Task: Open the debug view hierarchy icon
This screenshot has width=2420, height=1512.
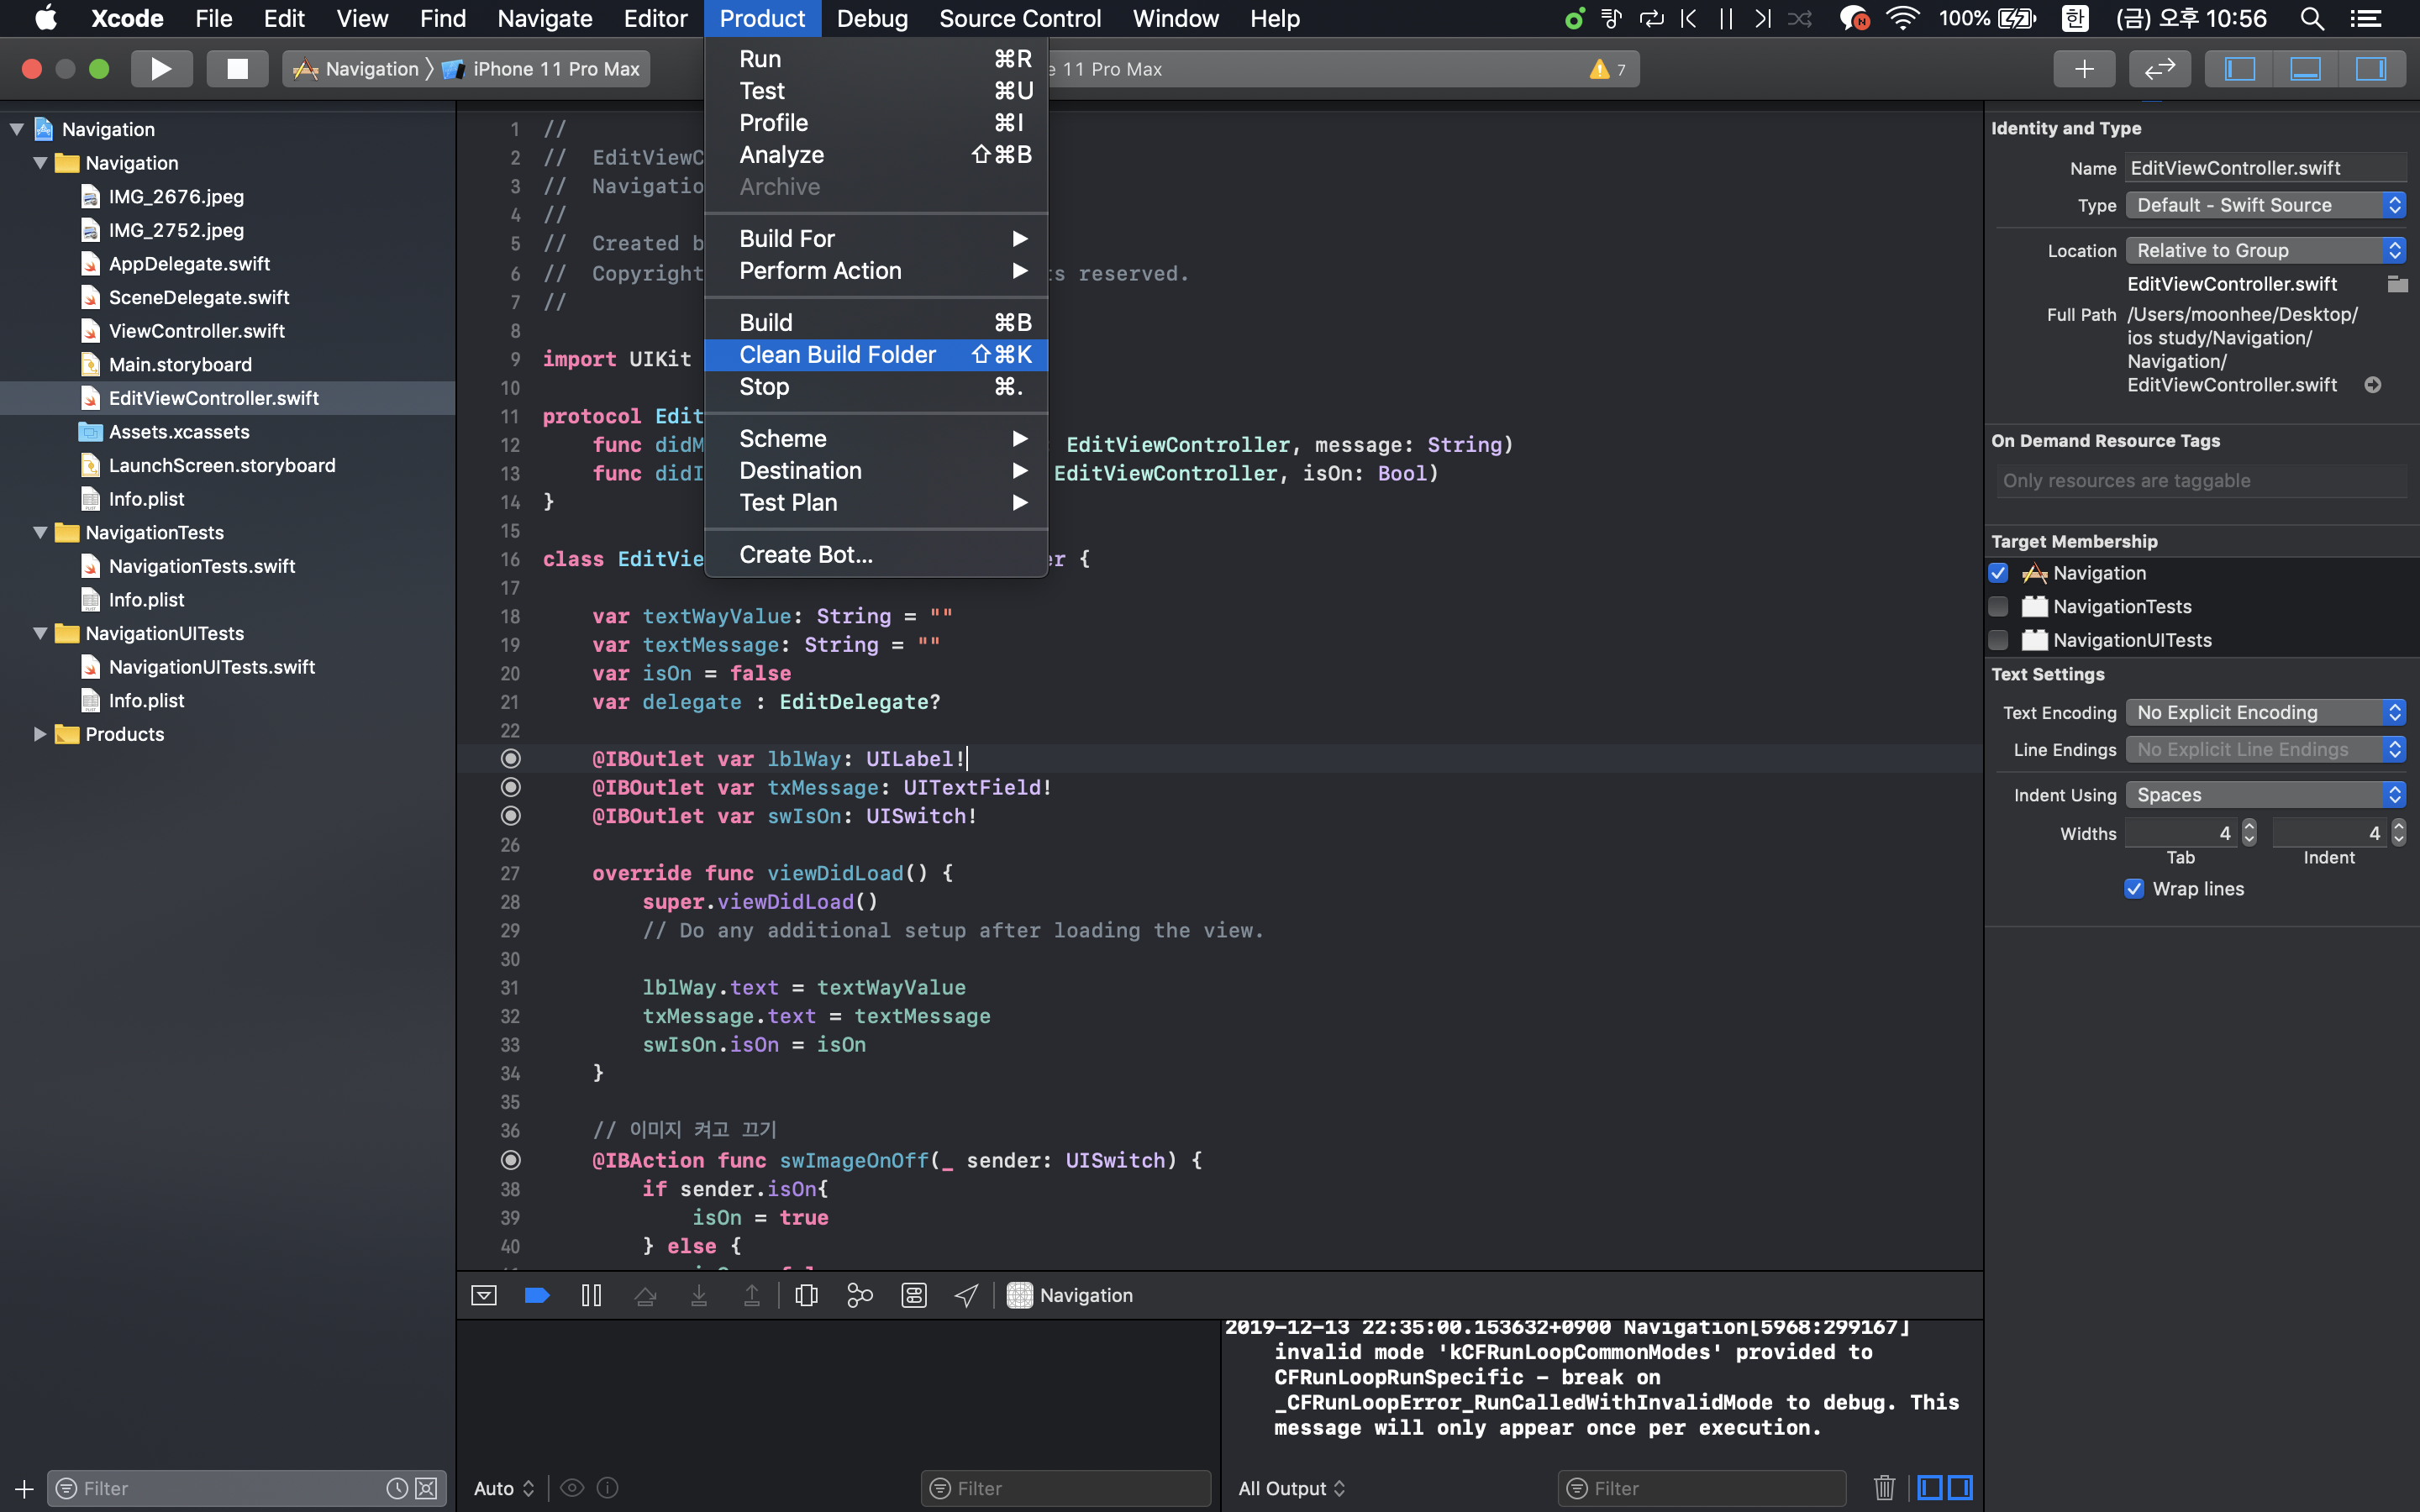Action: pyautogui.click(x=806, y=1295)
